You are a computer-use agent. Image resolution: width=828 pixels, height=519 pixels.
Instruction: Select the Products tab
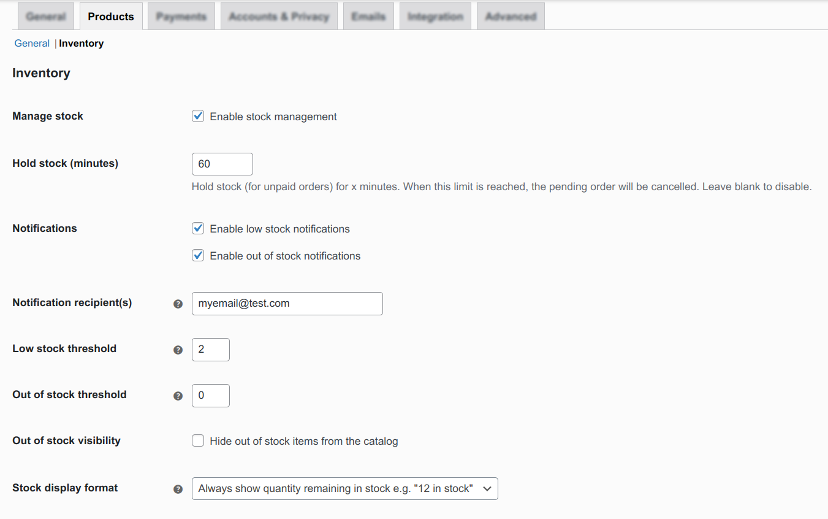[x=111, y=17]
